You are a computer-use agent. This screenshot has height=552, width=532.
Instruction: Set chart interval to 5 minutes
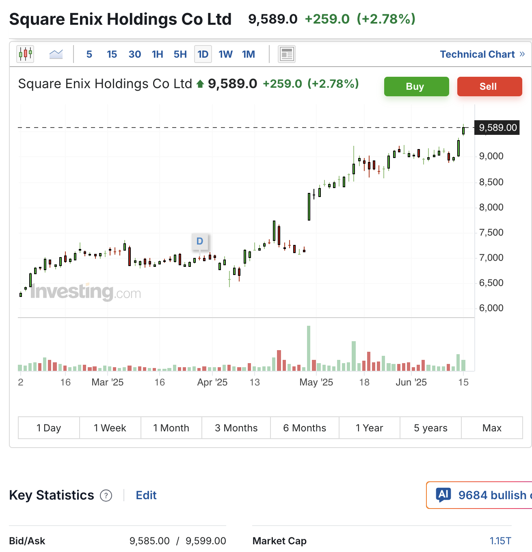[89, 54]
